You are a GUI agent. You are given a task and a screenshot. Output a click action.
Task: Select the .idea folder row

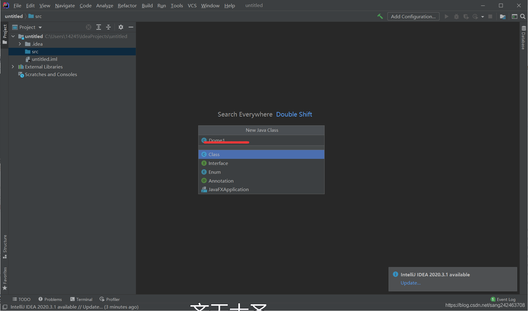[72, 44]
